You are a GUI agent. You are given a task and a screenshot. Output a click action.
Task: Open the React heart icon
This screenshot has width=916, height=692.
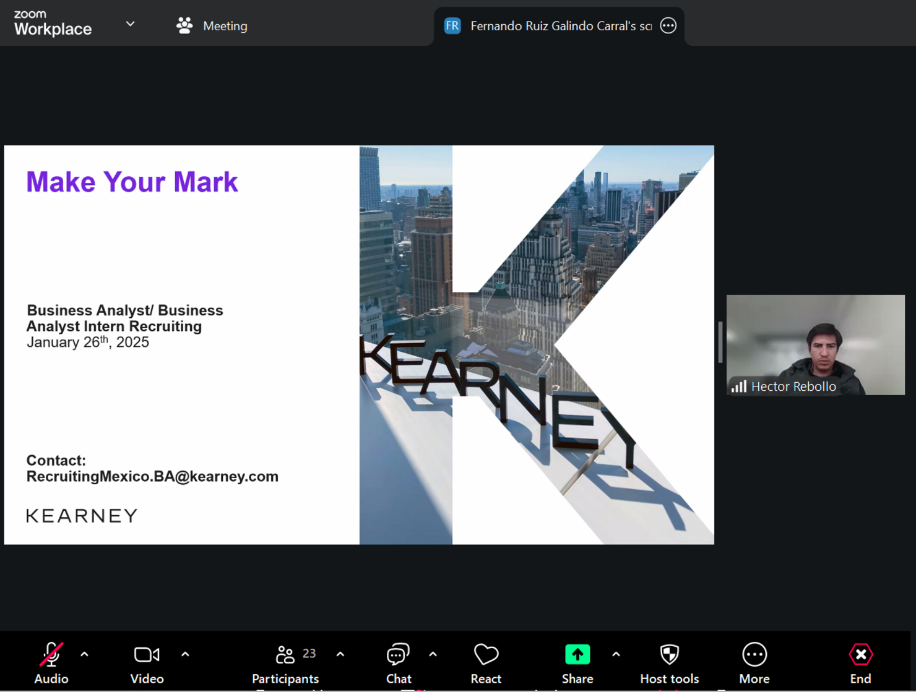pos(486,654)
